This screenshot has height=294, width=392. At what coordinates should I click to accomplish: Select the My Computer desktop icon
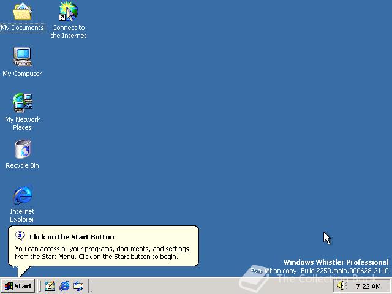pos(22,57)
